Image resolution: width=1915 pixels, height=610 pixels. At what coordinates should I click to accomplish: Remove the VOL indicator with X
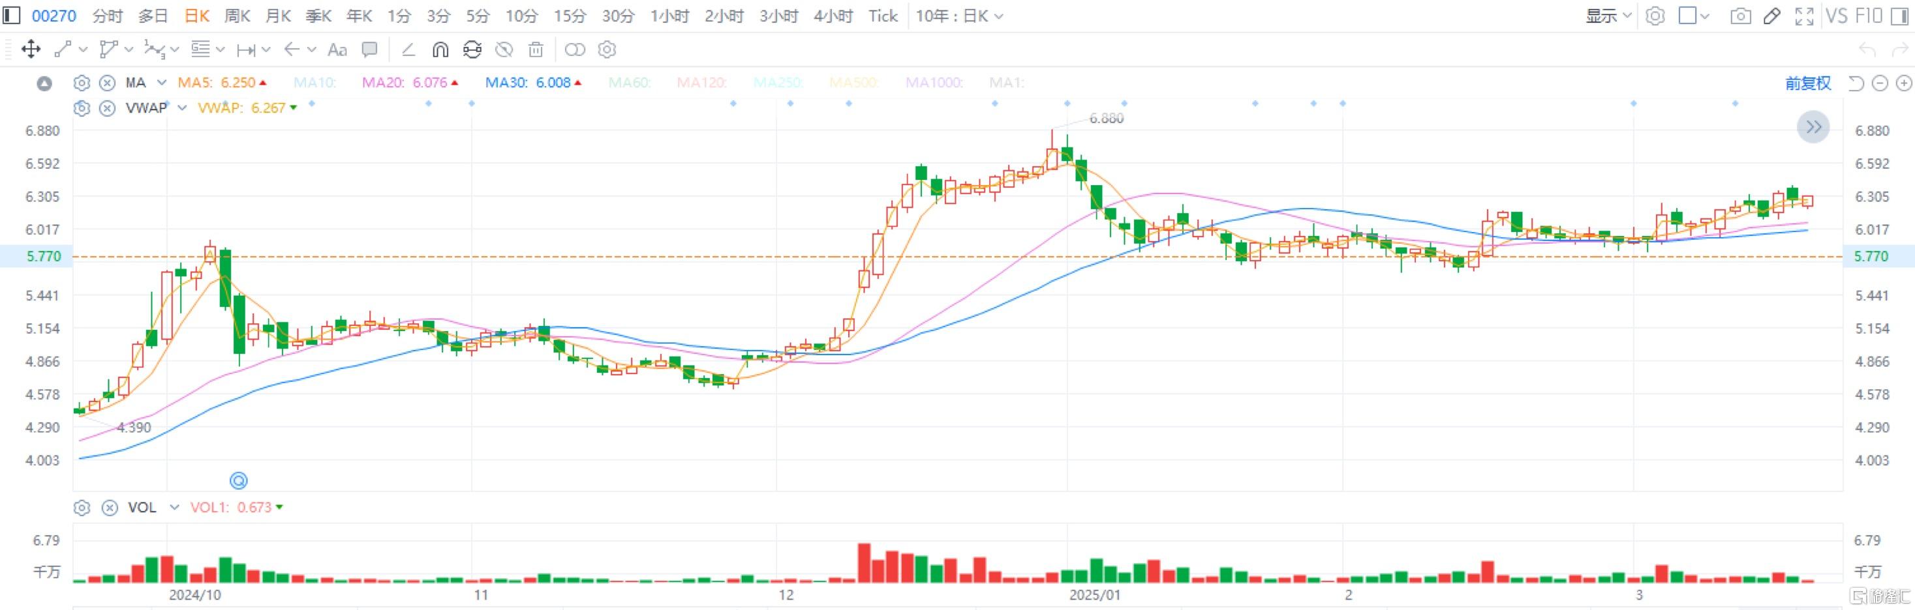click(x=109, y=508)
